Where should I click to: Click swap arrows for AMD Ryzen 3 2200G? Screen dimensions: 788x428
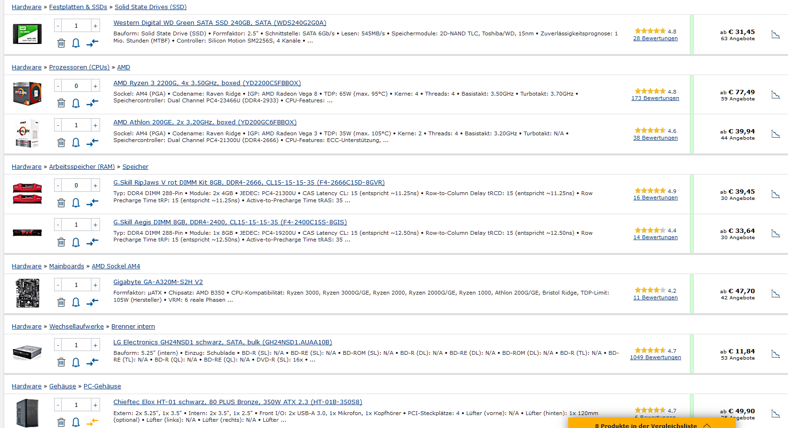(x=92, y=103)
